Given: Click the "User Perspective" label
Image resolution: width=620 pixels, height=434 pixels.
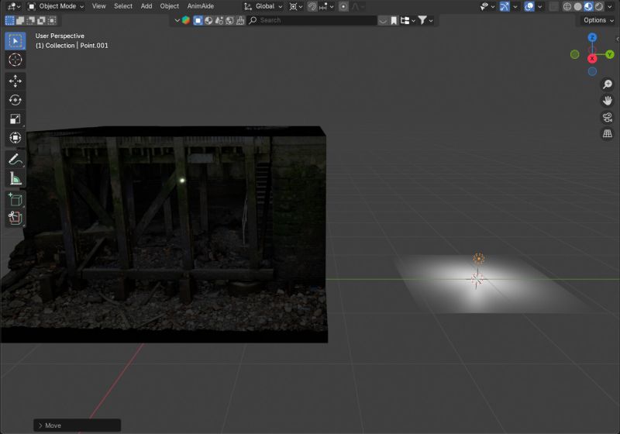Looking at the screenshot, I should [60, 36].
